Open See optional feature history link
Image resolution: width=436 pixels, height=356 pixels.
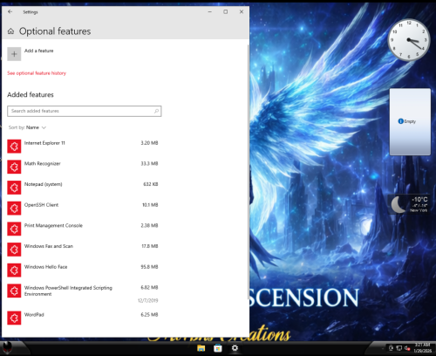(37, 73)
